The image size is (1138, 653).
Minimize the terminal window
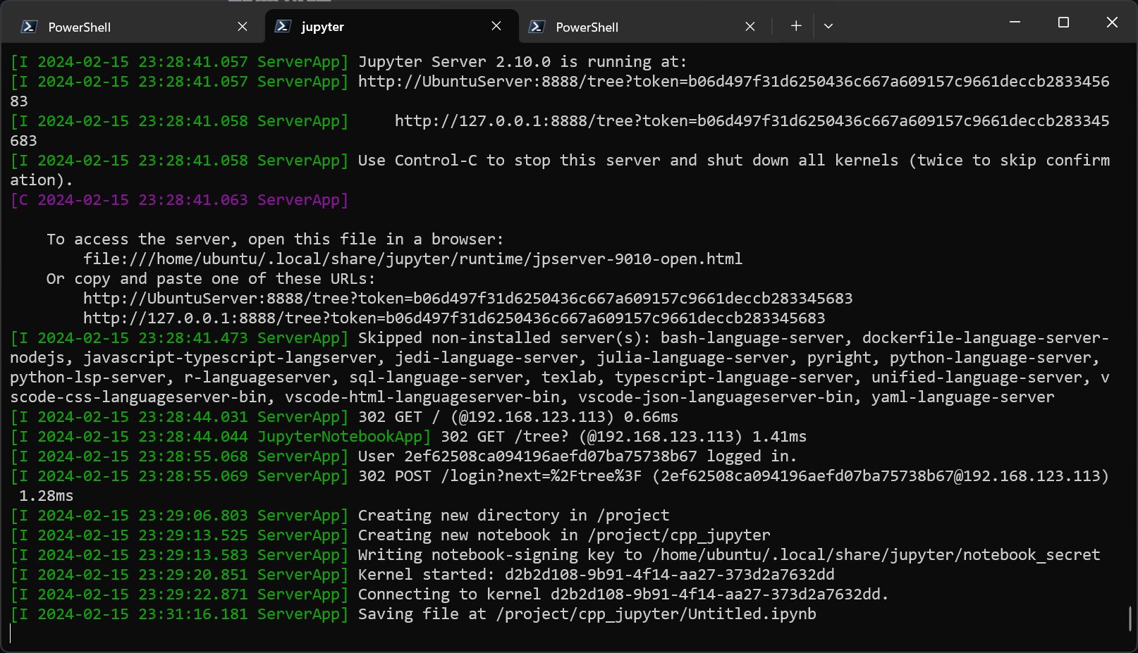1015,23
